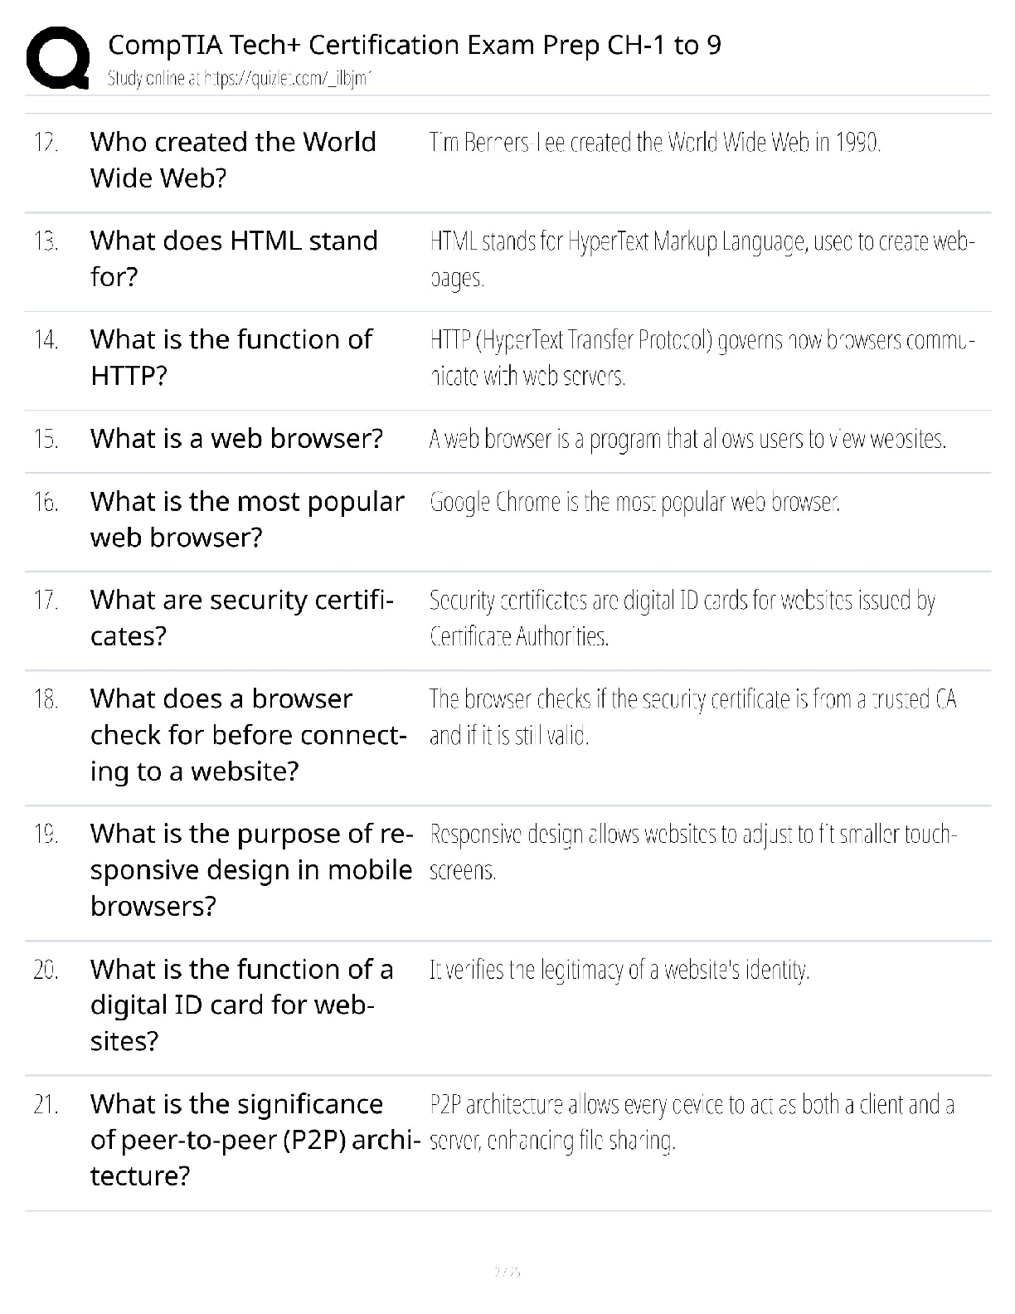Click question 15 about web browser
The image size is (1015, 1314).
click(236, 438)
